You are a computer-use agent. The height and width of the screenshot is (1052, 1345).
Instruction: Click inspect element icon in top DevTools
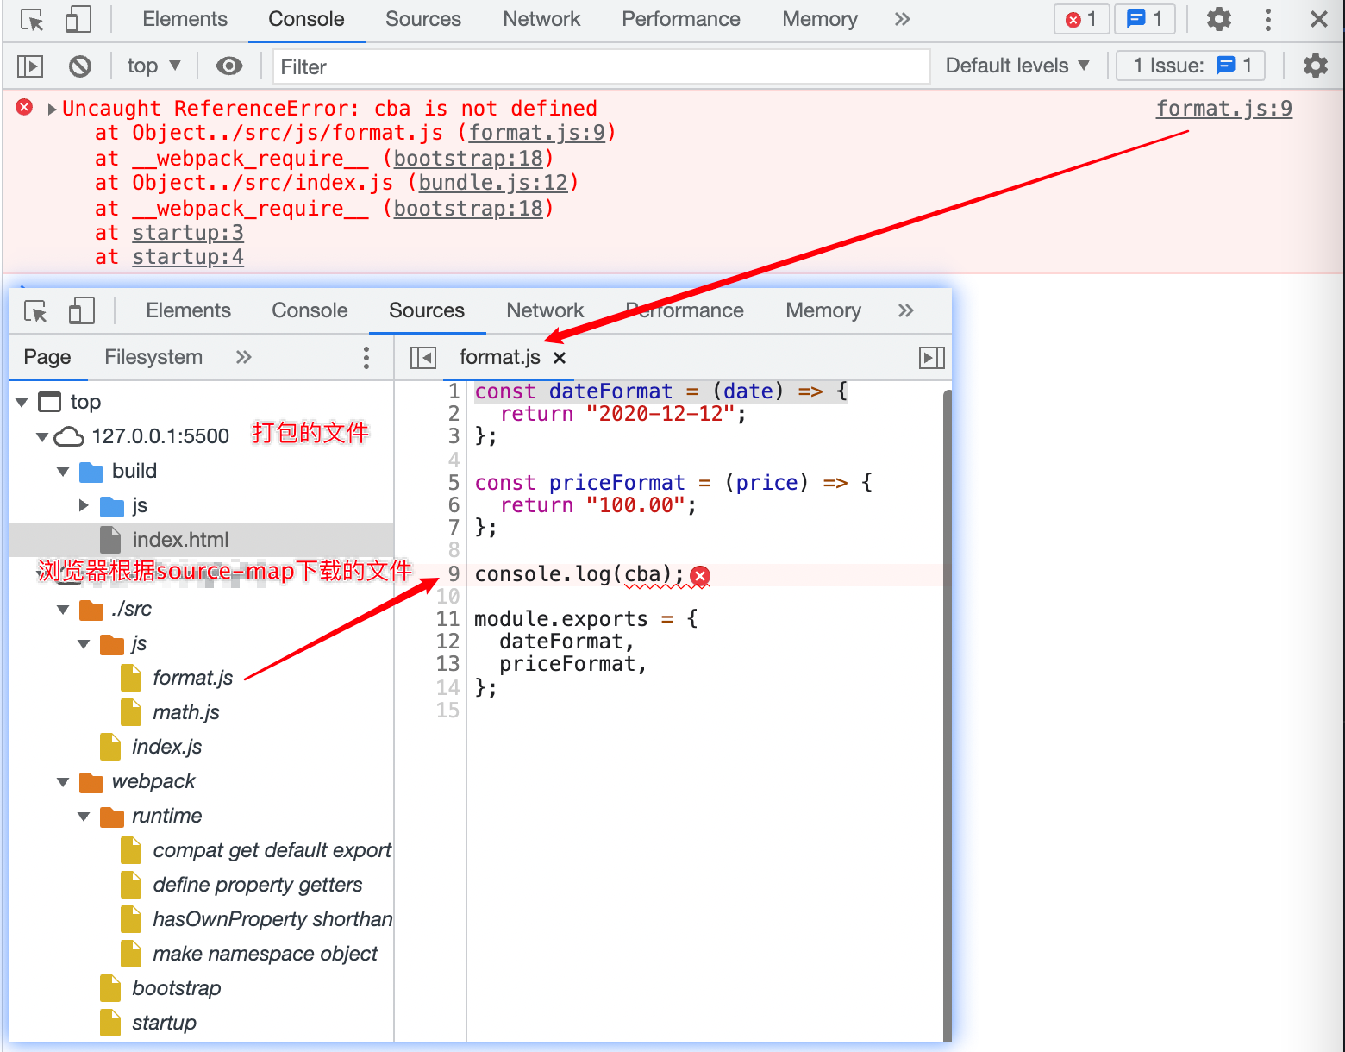click(33, 20)
